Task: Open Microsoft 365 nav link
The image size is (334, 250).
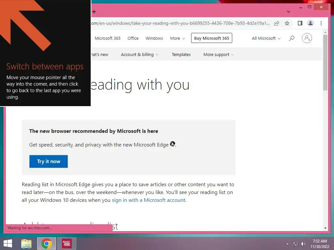Action: (x=108, y=38)
